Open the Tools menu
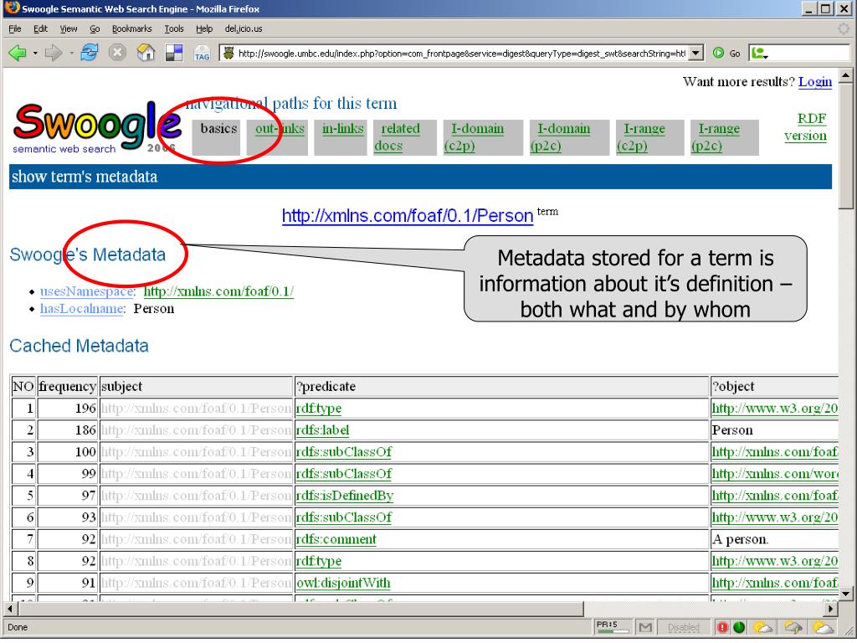The image size is (857, 643). coord(174,28)
